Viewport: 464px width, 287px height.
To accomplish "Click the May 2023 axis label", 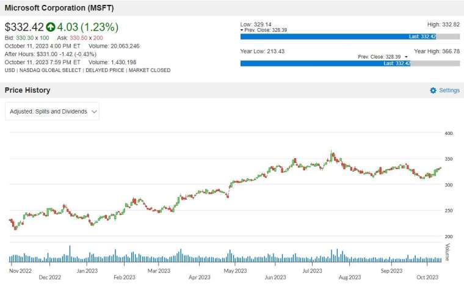I will (x=235, y=271).
